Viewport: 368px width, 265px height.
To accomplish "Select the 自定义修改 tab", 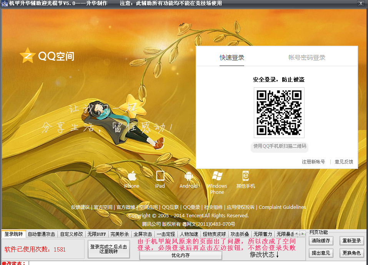I will 72,234.
